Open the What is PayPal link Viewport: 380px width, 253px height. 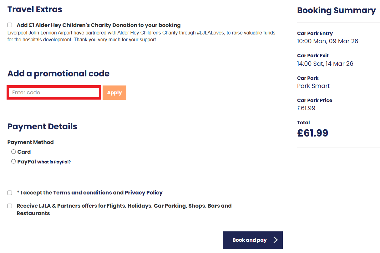(x=54, y=162)
